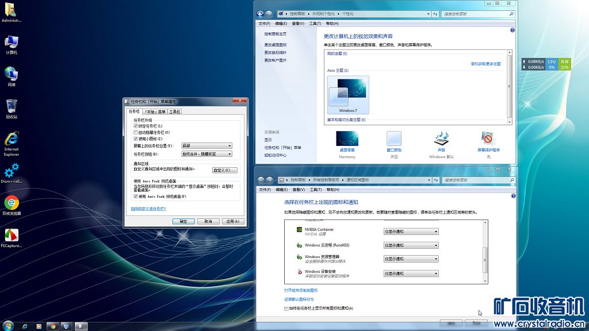The height and width of the screenshot is (331, 589).
Task: Uncheck 锁定任务栏 (Lock the taskbar) checkbox
Action: (136, 126)
